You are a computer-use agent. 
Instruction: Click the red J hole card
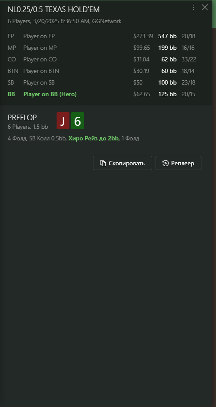click(x=63, y=121)
